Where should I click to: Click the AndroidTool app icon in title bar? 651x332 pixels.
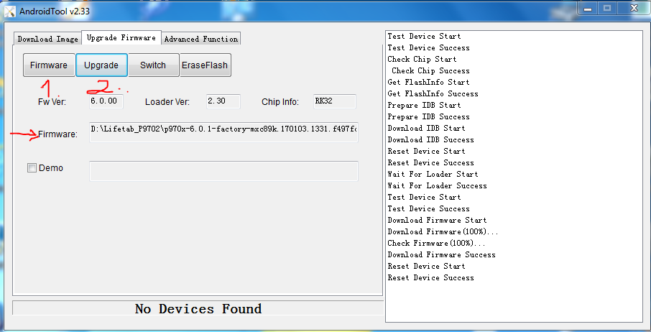pyautogui.click(x=9, y=11)
